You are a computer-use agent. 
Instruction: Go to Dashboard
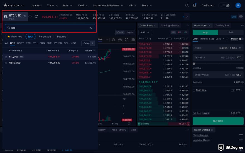click(x=208, y=6)
